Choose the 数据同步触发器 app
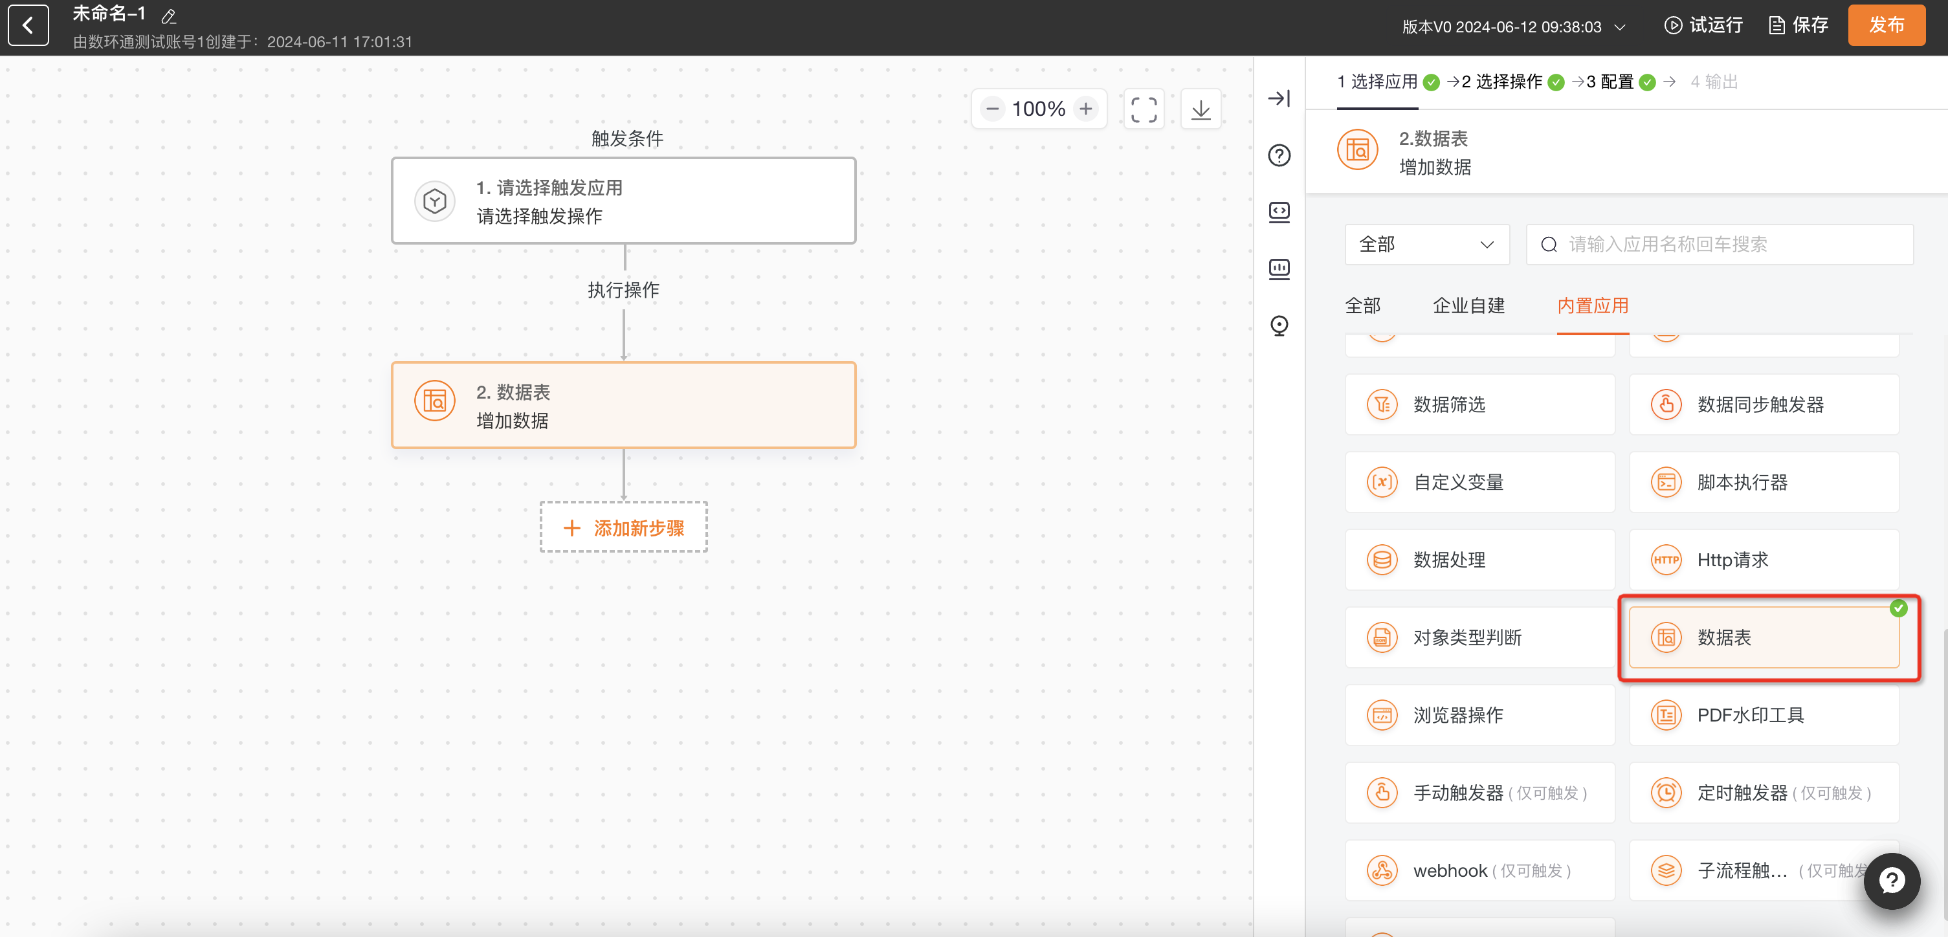The height and width of the screenshot is (937, 1948). pos(1764,404)
